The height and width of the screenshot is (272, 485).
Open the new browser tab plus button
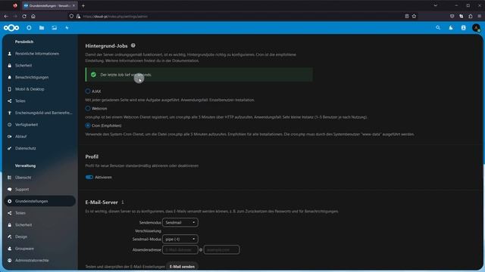coord(83,5)
